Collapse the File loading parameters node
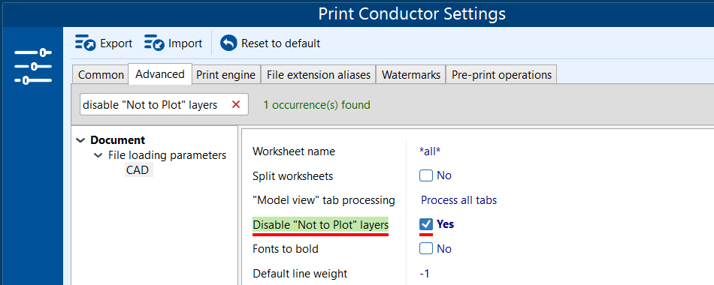 98,155
